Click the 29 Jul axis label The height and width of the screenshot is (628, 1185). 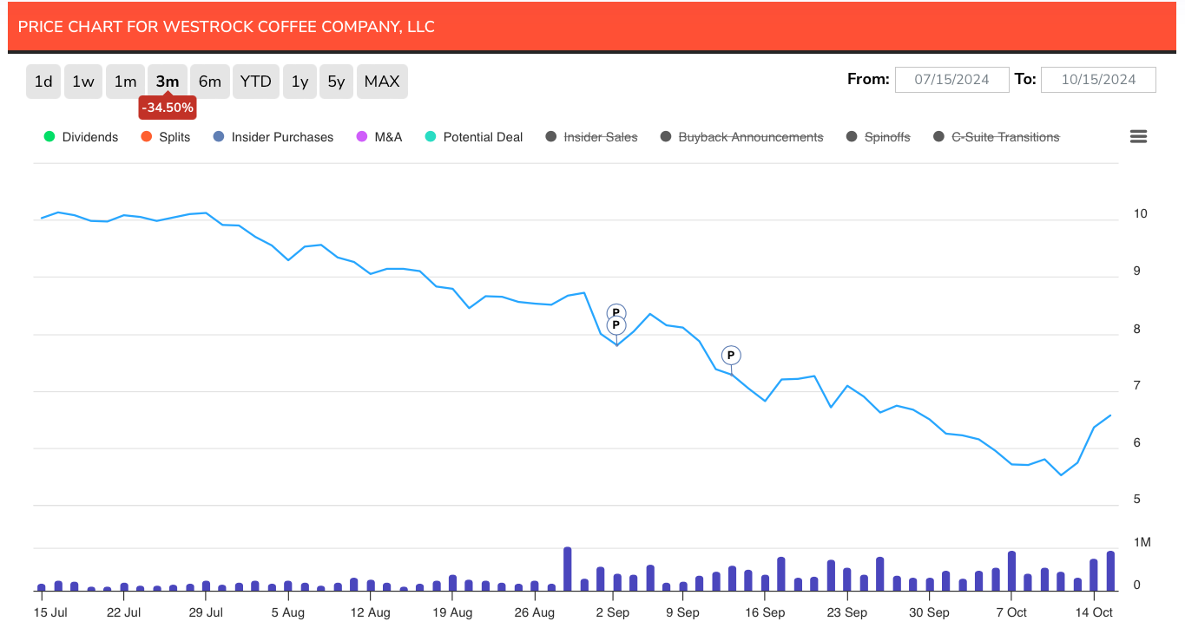tap(206, 612)
